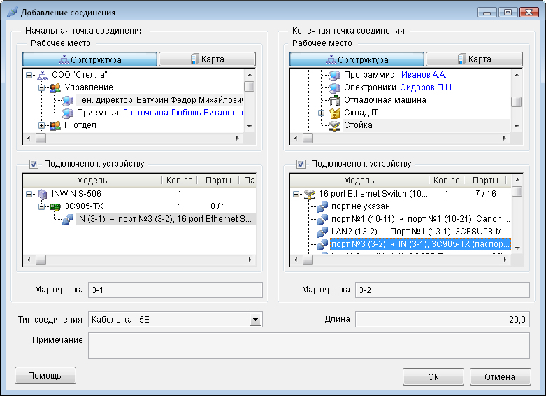
Task: Switch to right Карта tab
Action: [x=474, y=59]
